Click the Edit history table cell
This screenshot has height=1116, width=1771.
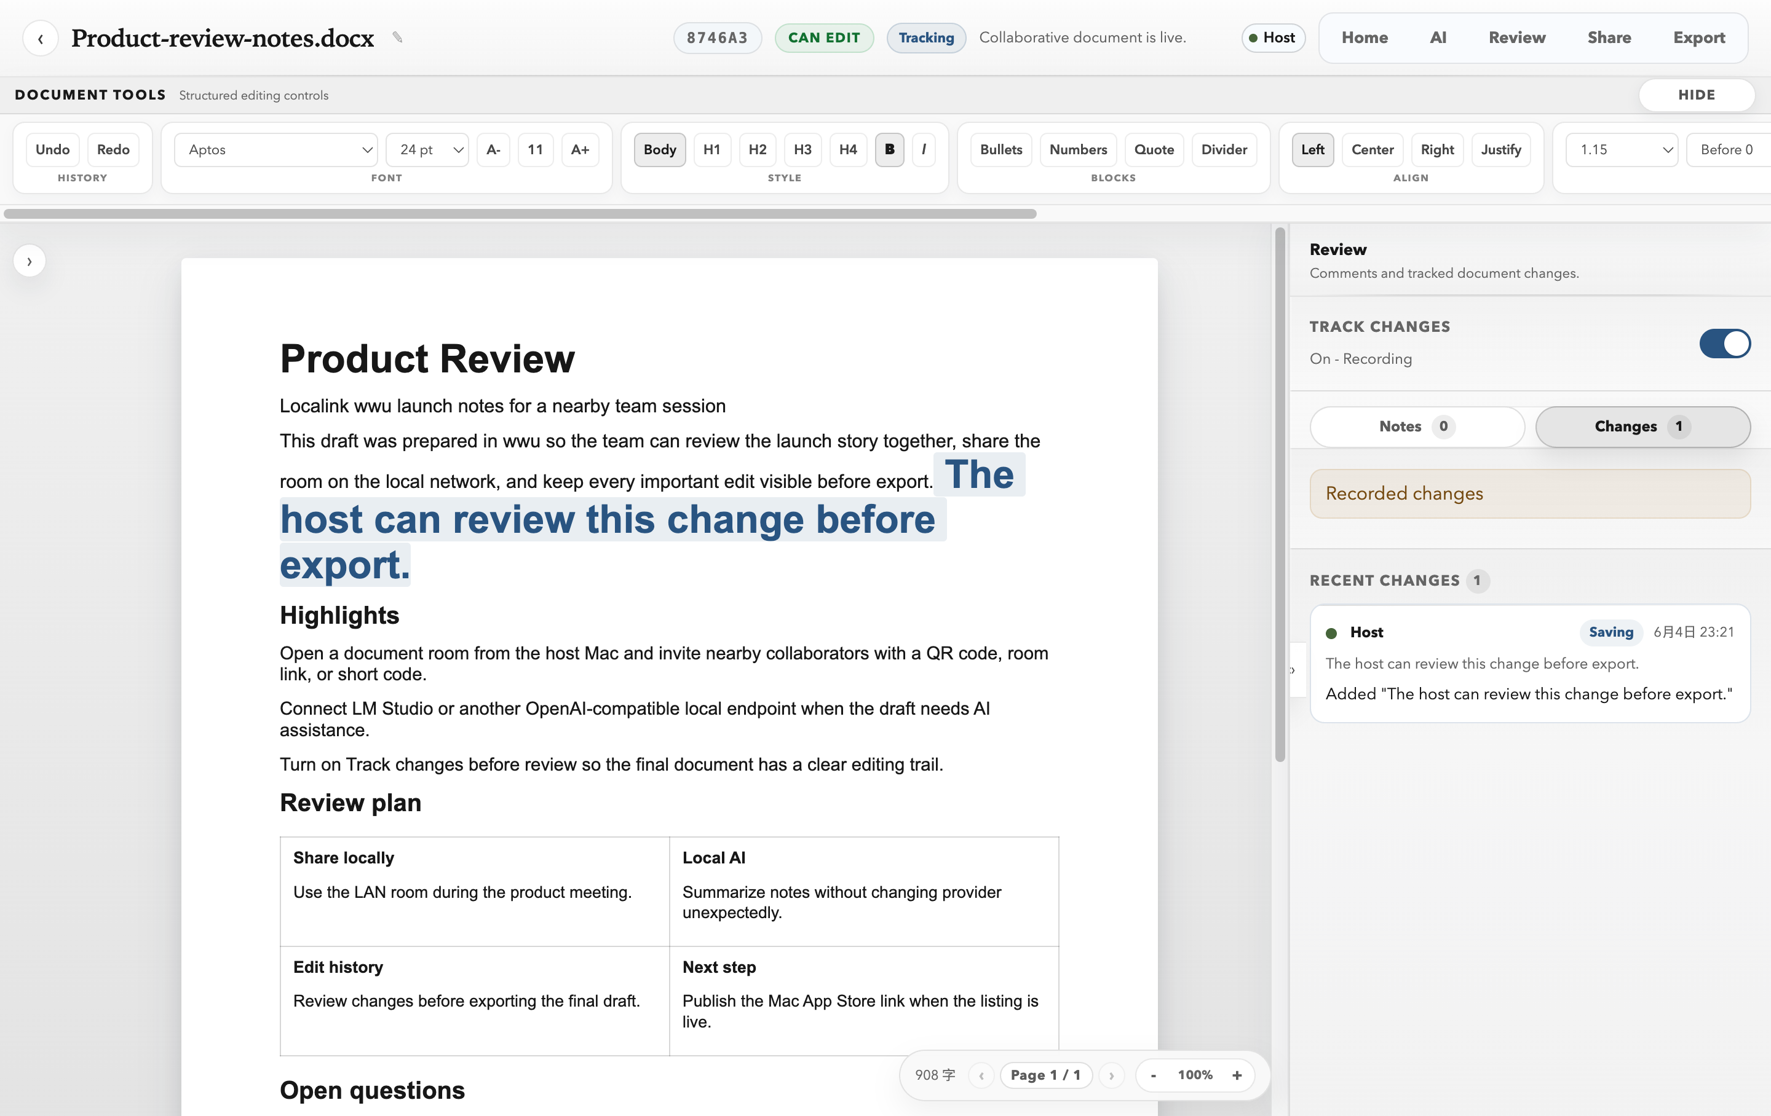474,1000
